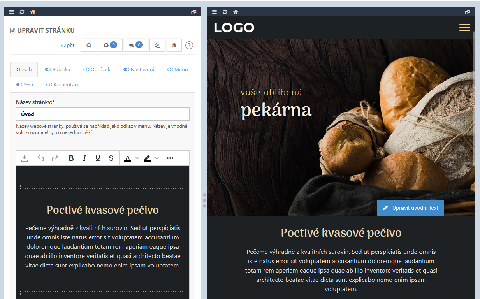
Task: Open the hamburger menu beside LOGO
Action: (464, 27)
